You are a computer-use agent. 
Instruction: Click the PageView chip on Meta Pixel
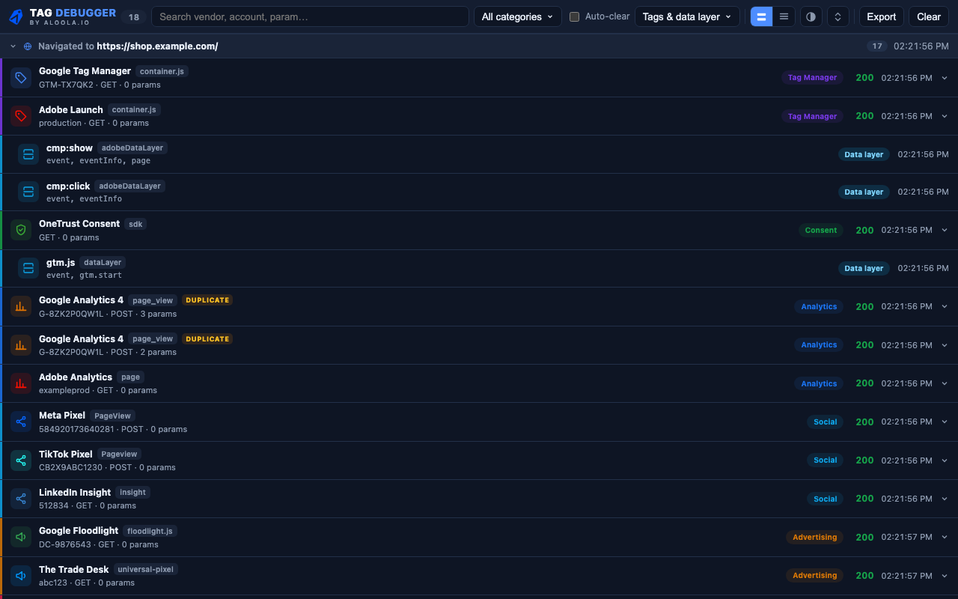(112, 416)
